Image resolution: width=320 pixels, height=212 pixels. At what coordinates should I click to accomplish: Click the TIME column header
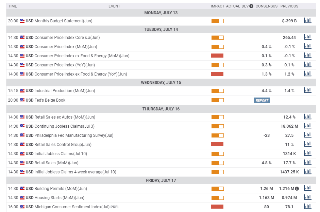click(13, 6)
